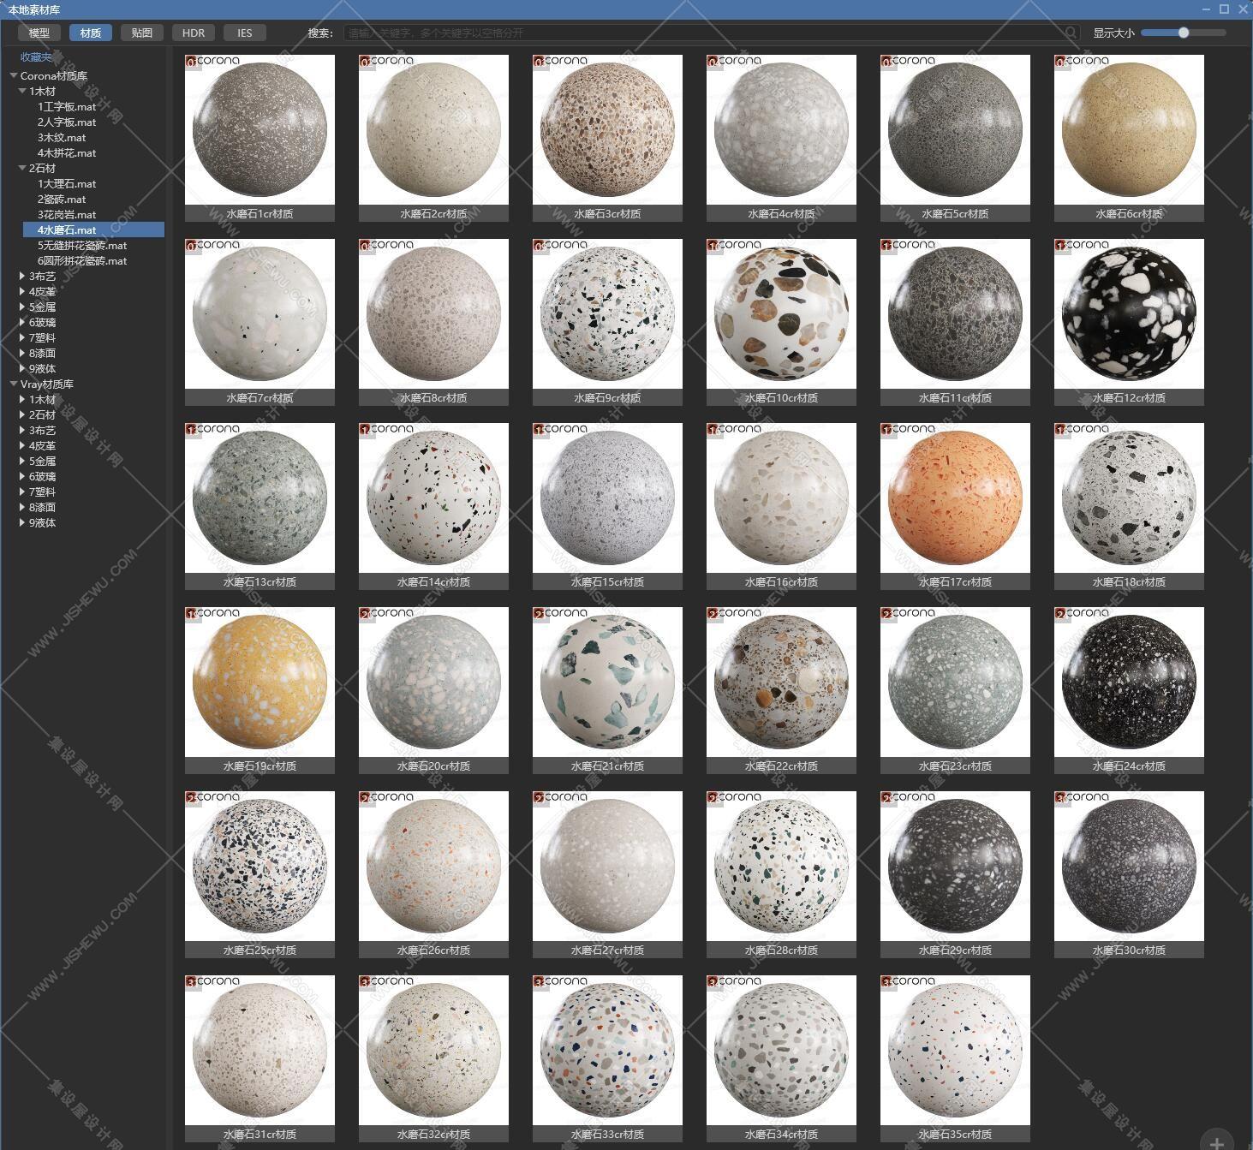
Task: Adjust the 显示大小 slider handle
Action: point(1184,33)
